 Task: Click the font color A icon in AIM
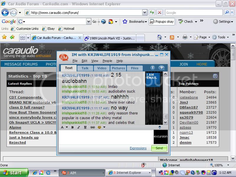click(62, 127)
